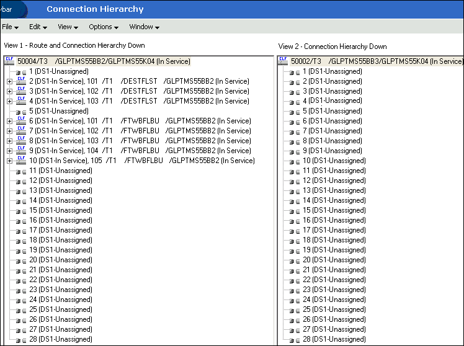Click icon beside 1 (DS1-Unassigned) in View 1
Image resolution: width=464 pixels, height=346 pixels.
(21, 72)
